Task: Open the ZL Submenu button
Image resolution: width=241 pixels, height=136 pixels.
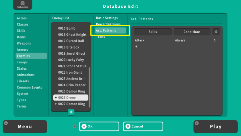Action: tap(23, 5)
